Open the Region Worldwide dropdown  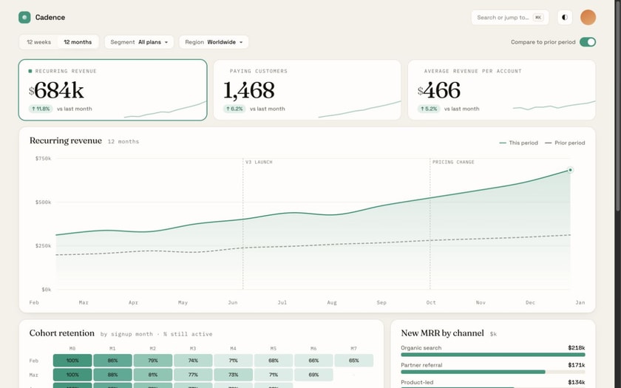coord(214,42)
